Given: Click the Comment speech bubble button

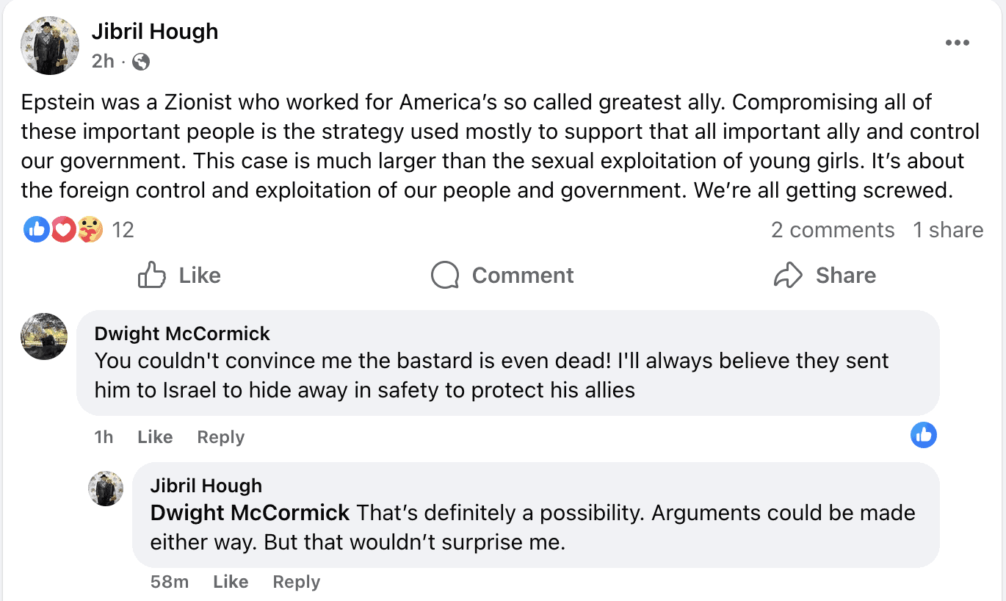Looking at the screenshot, I should pos(502,276).
